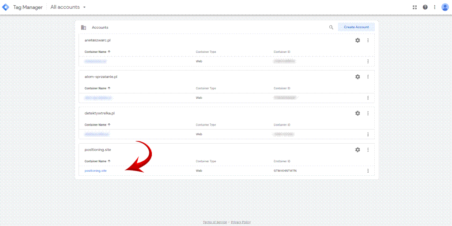Open settings gear for atom-sprzatanie.pl account
Screen dimensions: 452x226
click(x=358, y=77)
